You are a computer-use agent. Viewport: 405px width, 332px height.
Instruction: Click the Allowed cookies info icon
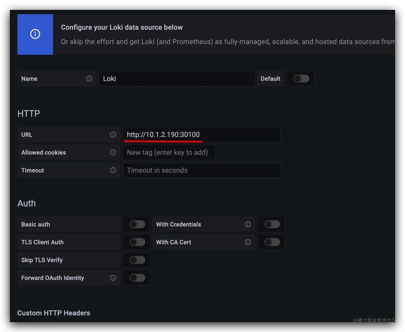click(113, 152)
